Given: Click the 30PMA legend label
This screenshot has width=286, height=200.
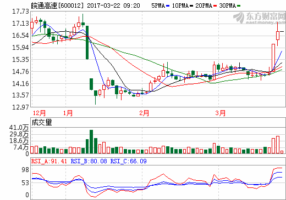Looking at the screenshot, I should 227,5.
